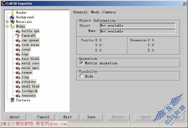Click the Textures image icon

(12, 100)
